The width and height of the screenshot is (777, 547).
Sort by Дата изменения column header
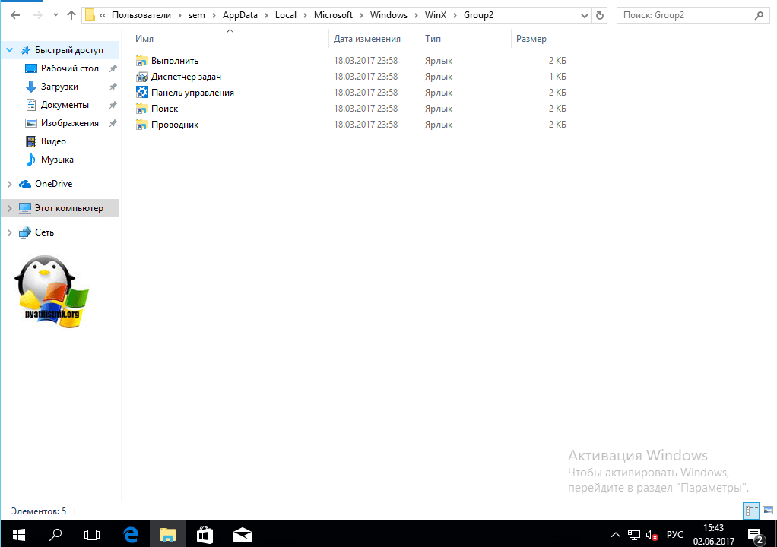[366, 39]
